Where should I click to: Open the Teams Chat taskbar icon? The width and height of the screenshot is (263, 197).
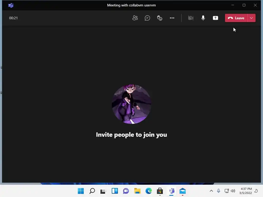click(x=126, y=191)
